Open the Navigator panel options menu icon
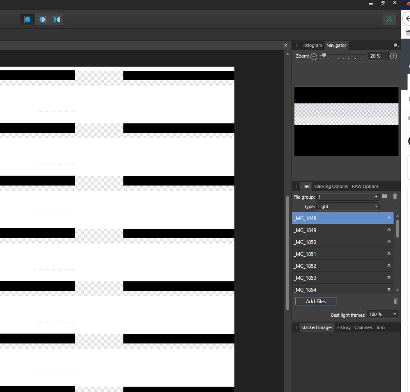 coord(395,45)
